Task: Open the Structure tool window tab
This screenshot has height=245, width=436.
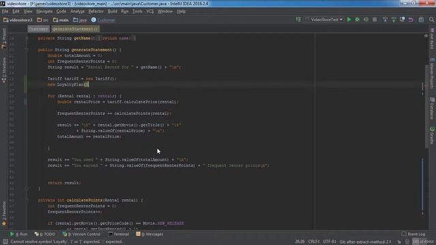Action: (4, 70)
